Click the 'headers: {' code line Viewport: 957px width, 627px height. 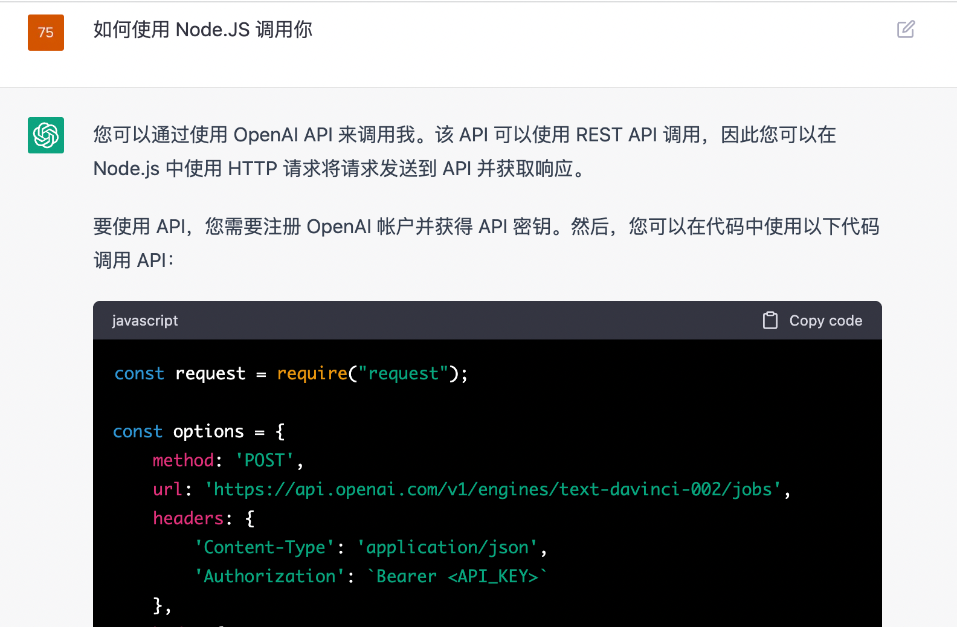point(204,519)
